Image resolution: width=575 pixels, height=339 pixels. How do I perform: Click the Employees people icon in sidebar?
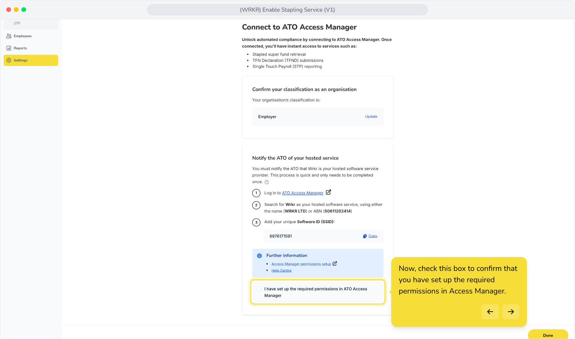coord(9,36)
